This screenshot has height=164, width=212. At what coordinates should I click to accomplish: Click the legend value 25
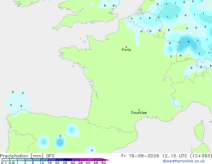pos(65,163)
